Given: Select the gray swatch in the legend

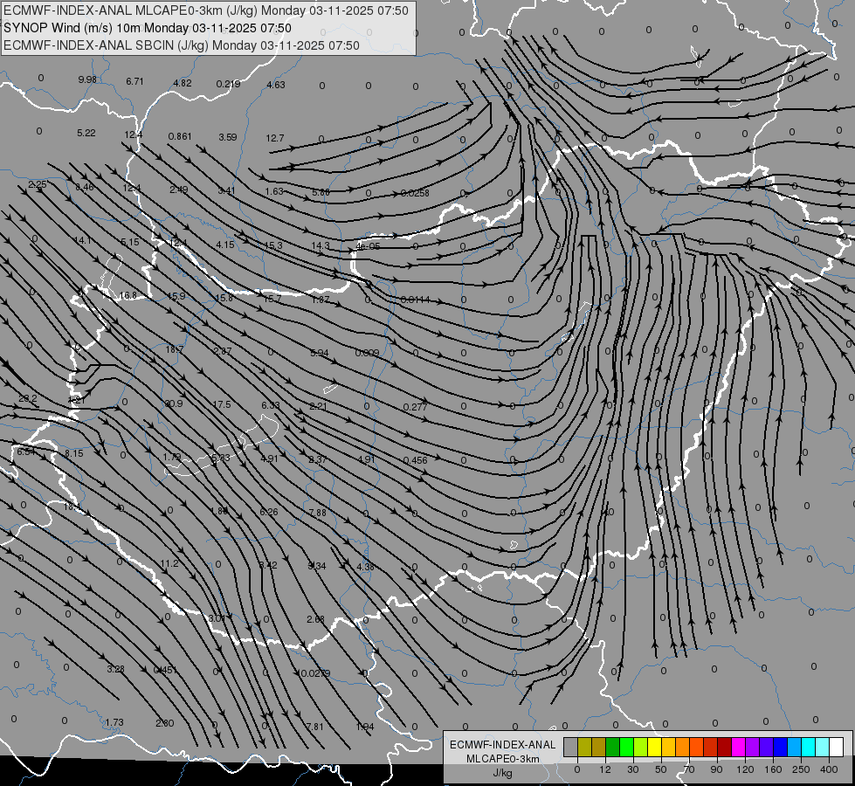Looking at the screenshot, I should tap(570, 747).
